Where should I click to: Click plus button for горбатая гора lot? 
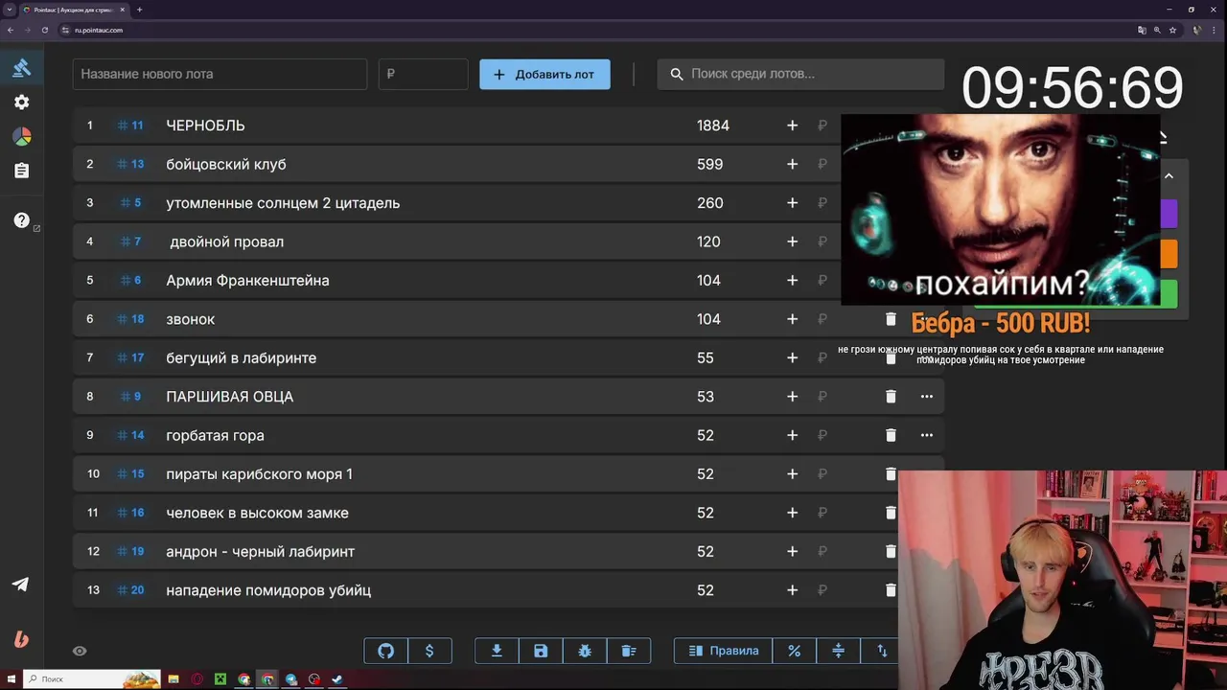792,435
